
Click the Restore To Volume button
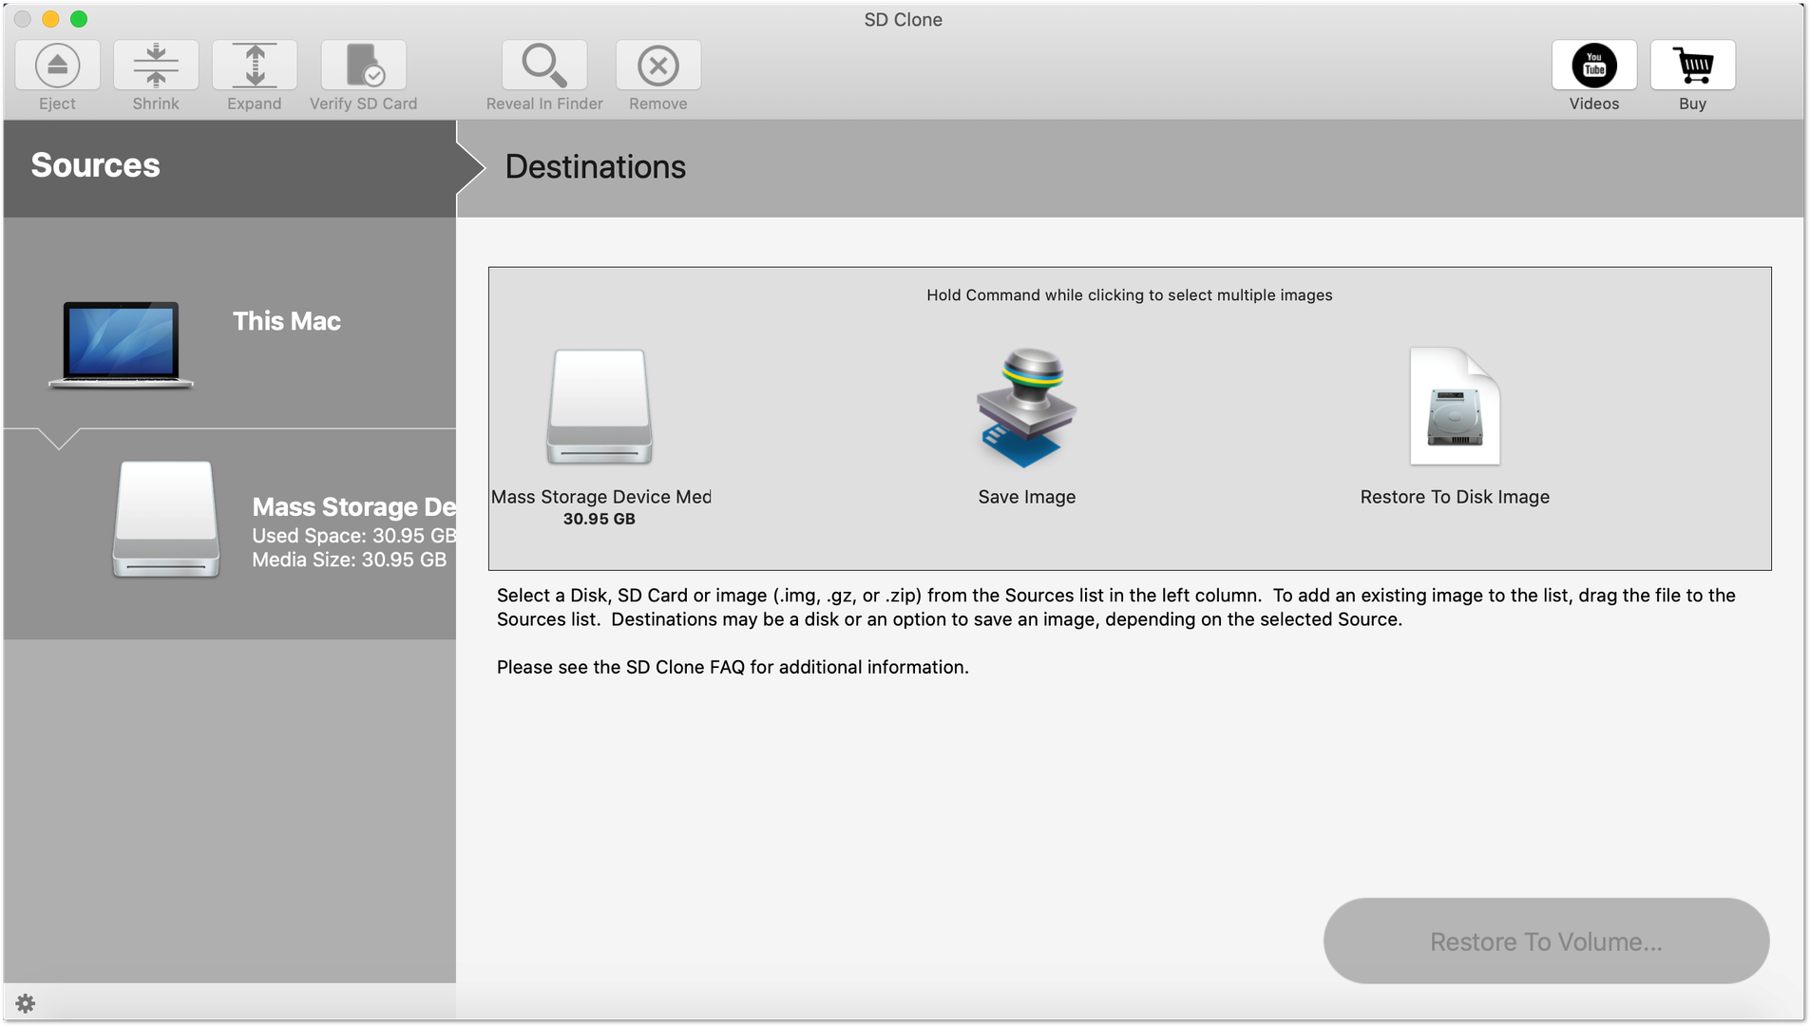point(1546,940)
